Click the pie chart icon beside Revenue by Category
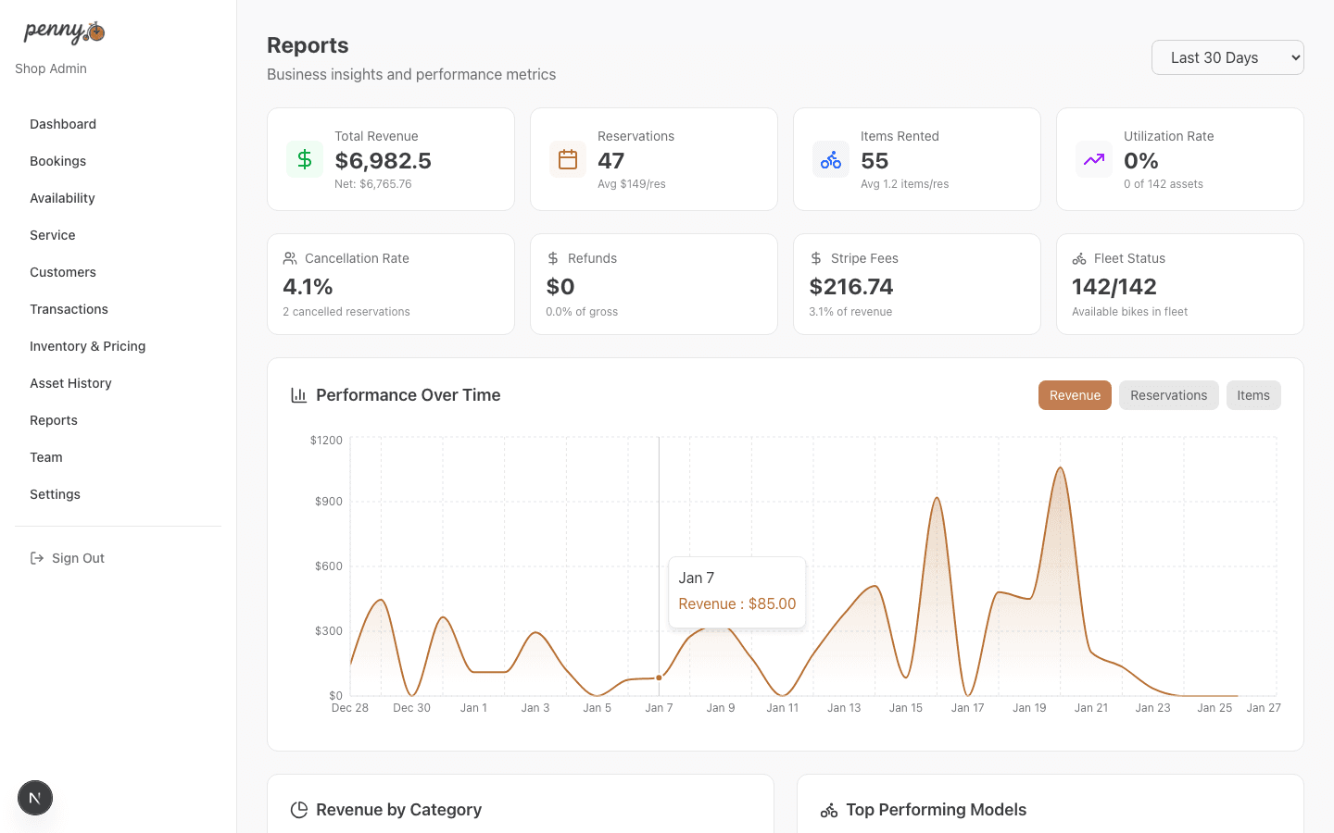Viewport: 1334px width, 833px height. (x=298, y=809)
